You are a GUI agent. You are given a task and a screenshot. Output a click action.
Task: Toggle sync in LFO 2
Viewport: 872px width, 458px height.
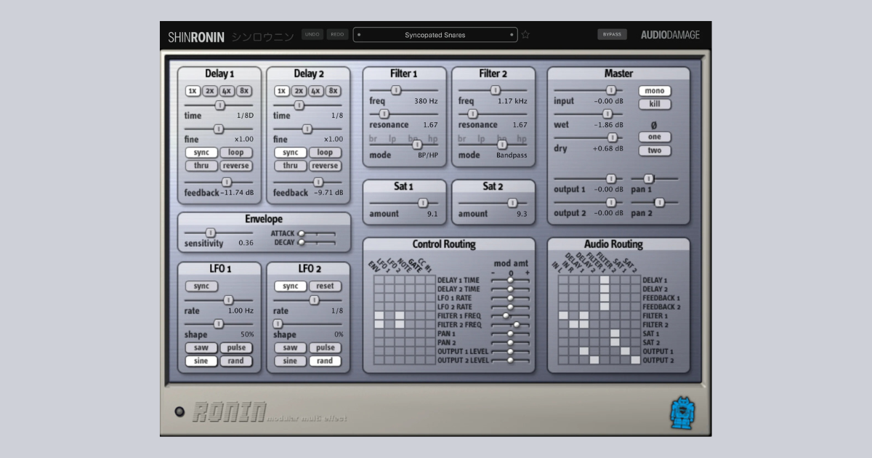290,286
